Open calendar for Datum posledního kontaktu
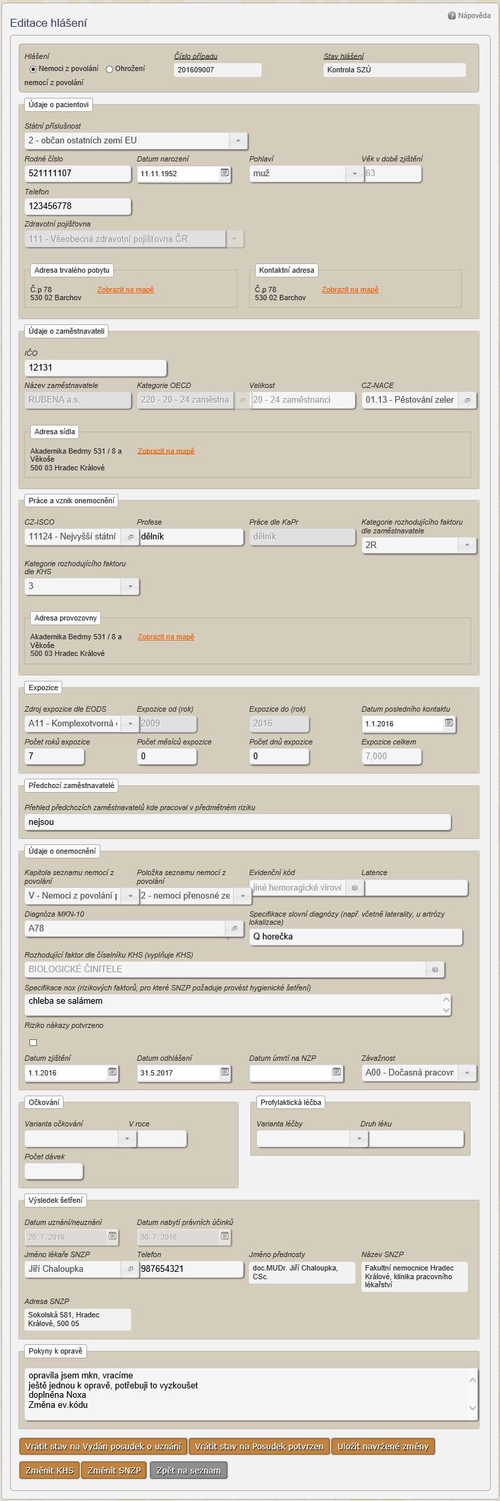 pyautogui.click(x=449, y=723)
